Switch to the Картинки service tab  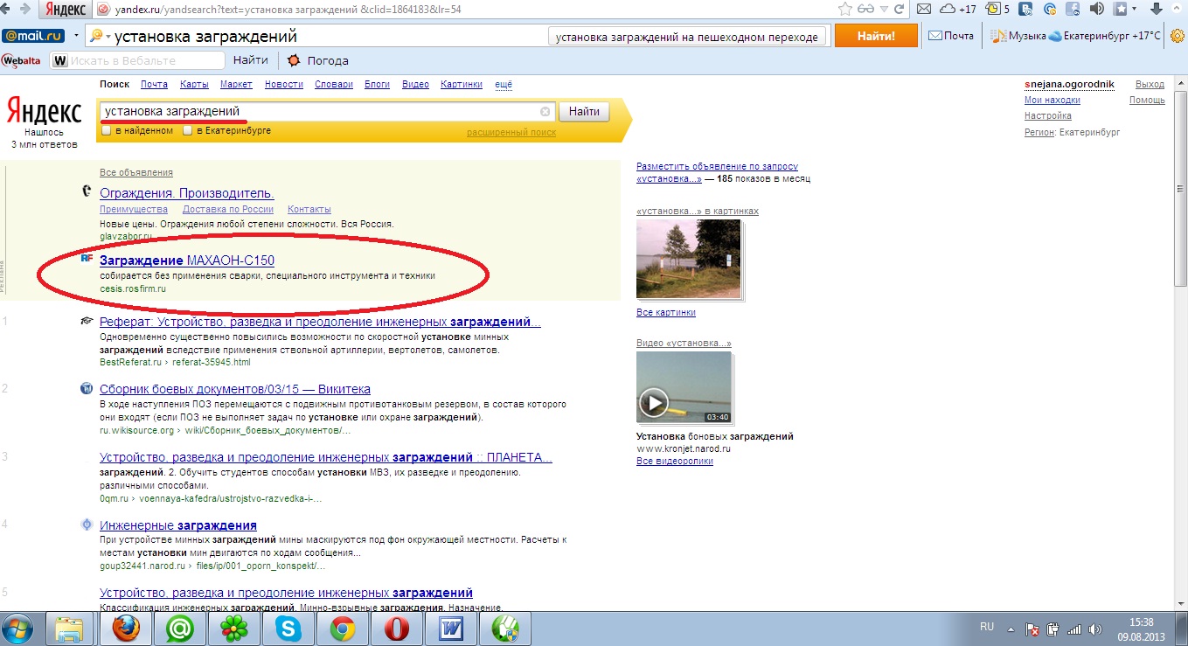[x=462, y=85]
